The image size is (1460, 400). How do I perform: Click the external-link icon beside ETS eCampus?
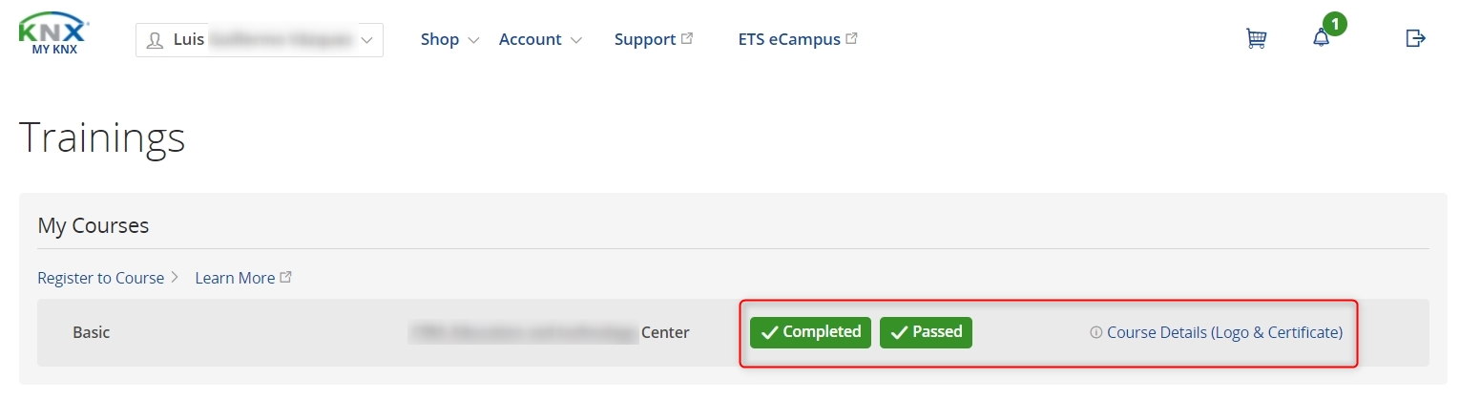pos(851,39)
